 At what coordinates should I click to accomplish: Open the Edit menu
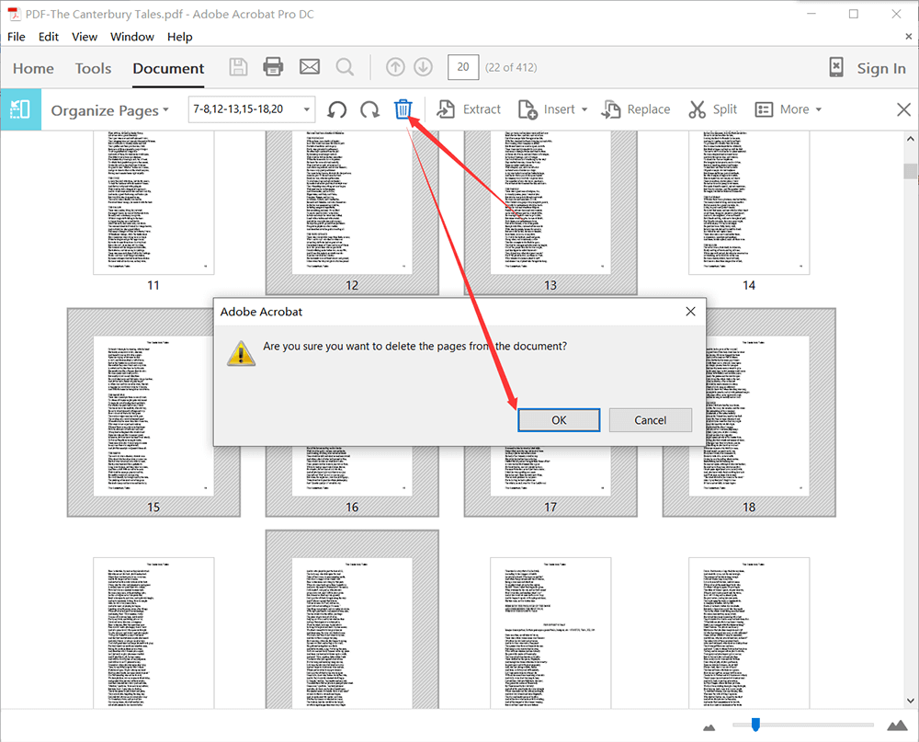[49, 37]
